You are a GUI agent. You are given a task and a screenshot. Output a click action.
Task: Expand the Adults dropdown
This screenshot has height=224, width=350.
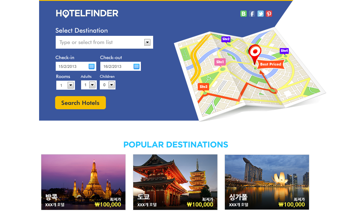click(92, 85)
